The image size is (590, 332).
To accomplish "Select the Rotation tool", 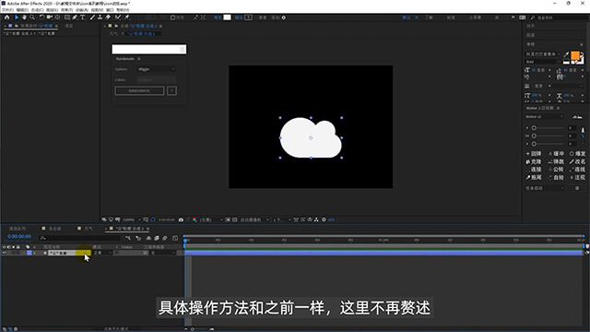I will [41, 18].
